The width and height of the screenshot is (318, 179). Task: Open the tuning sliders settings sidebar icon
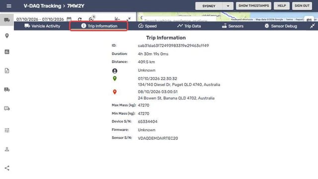pyautogui.click(x=7, y=130)
